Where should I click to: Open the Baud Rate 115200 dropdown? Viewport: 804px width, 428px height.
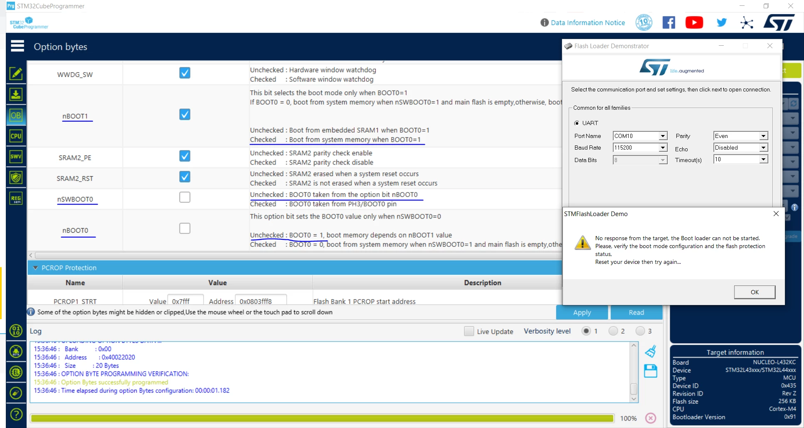pyautogui.click(x=663, y=148)
